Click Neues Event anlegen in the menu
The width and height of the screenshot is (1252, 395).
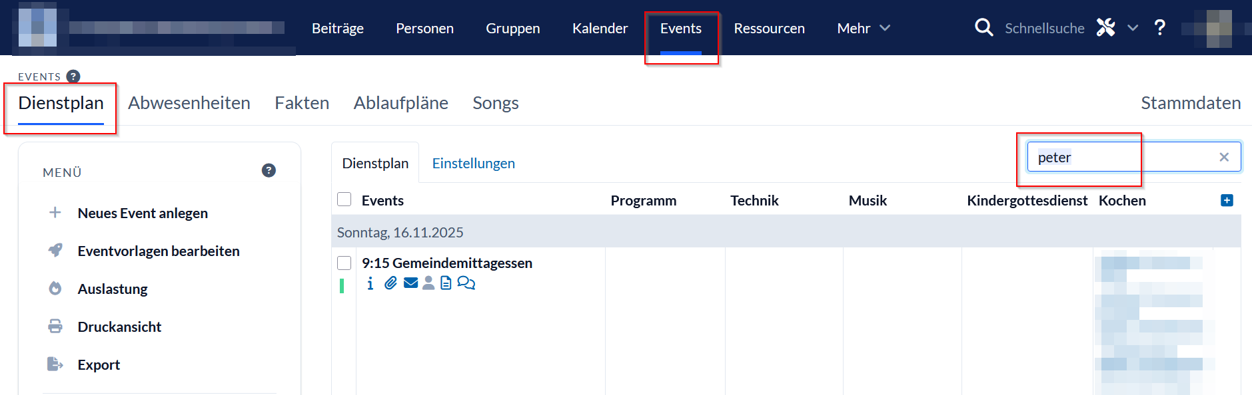click(x=143, y=213)
